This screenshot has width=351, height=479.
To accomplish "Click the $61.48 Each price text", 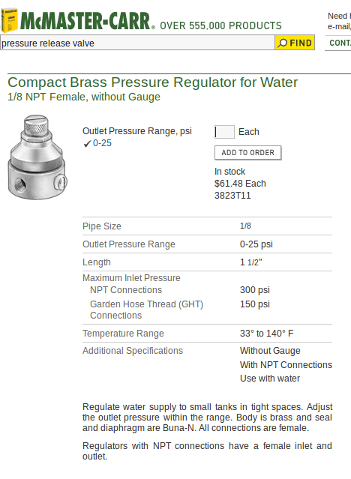I will pyautogui.click(x=240, y=184).
